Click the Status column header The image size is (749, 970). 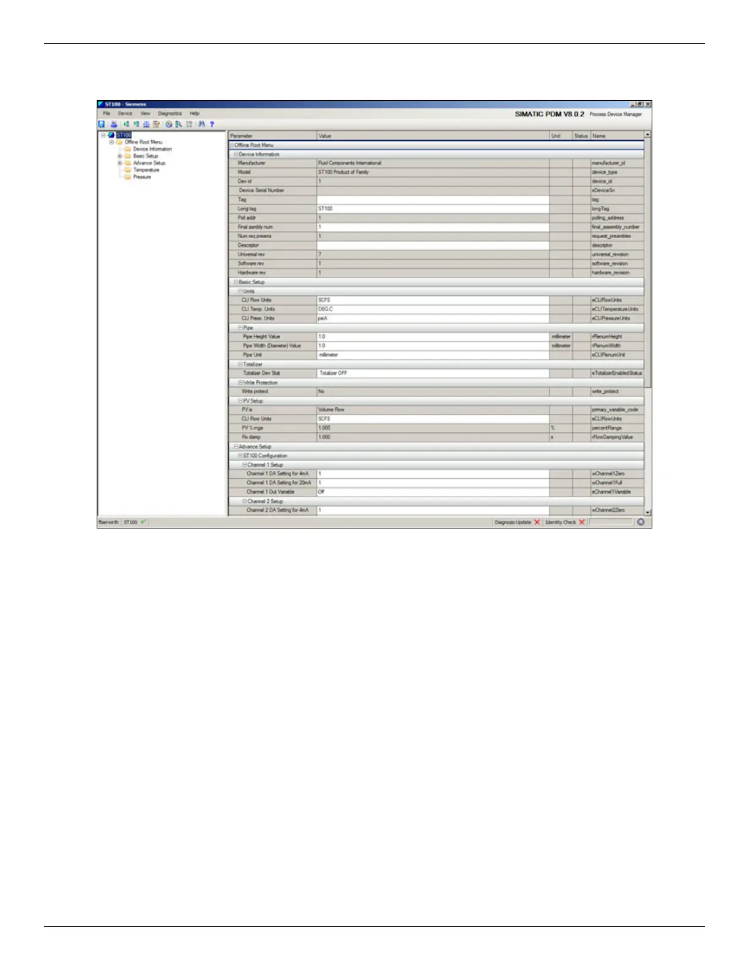point(581,135)
